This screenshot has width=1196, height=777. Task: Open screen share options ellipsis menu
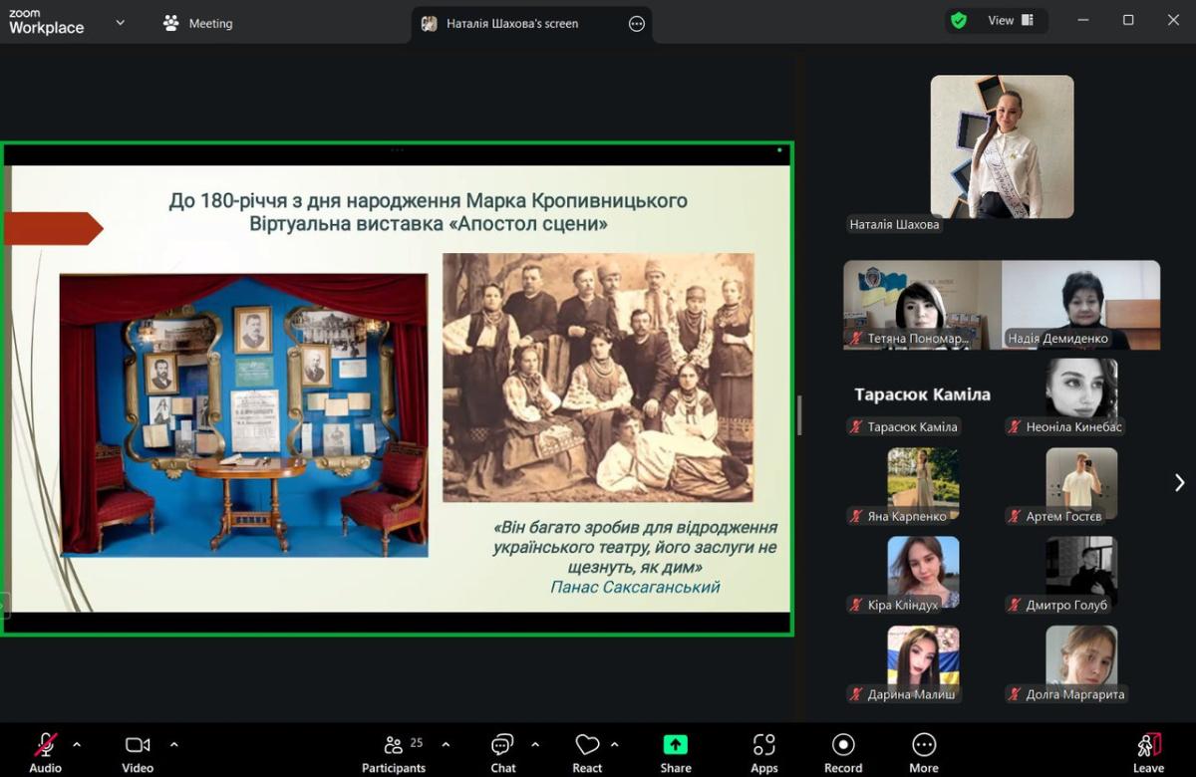click(637, 24)
